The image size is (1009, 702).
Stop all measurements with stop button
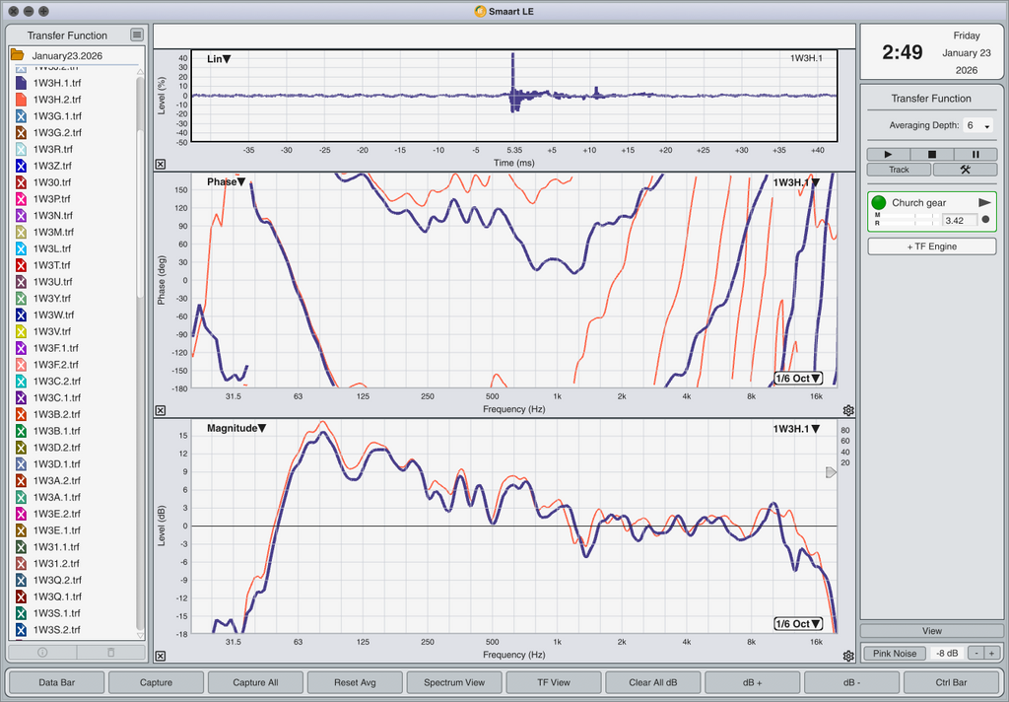(932, 155)
